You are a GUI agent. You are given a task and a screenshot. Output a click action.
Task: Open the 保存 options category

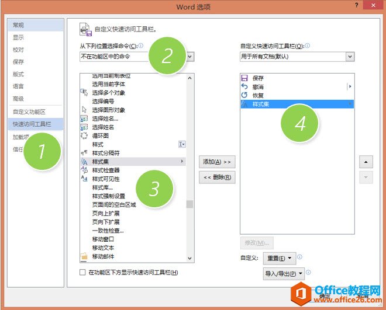coord(36,62)
